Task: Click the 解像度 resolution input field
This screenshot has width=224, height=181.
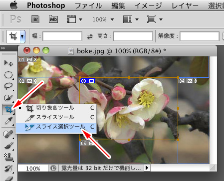Action: pos(200,36)
